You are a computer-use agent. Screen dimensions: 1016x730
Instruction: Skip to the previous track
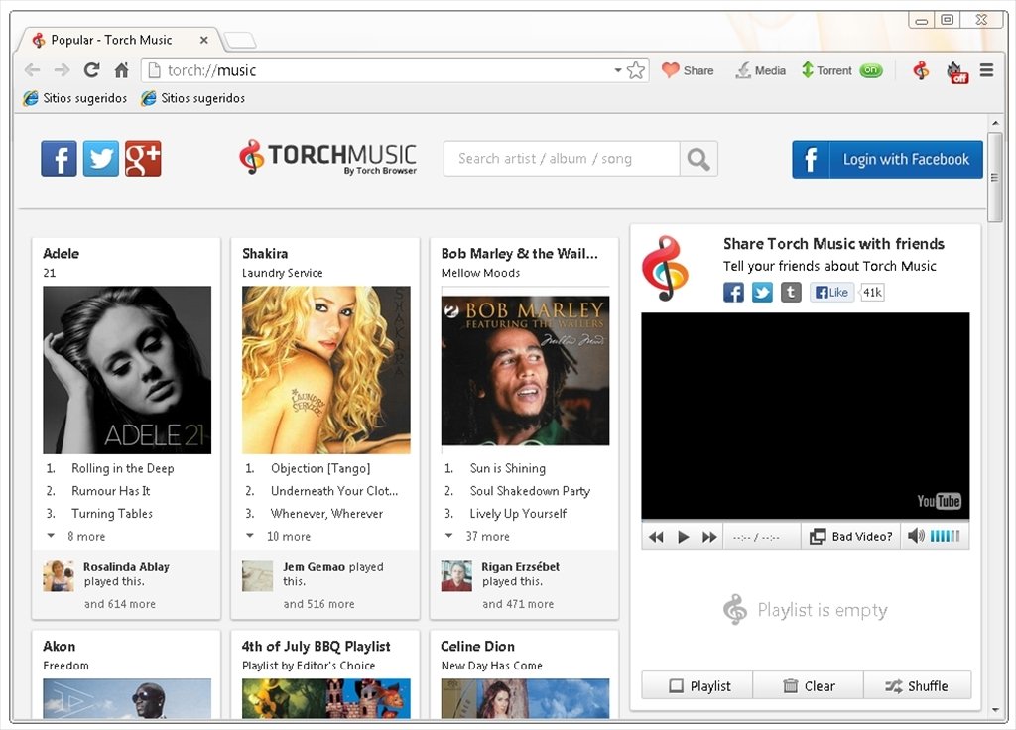(x=656, y=537)
